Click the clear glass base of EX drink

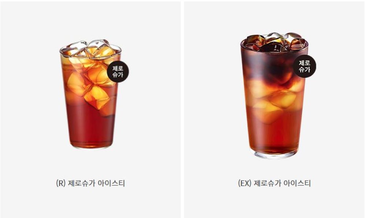point(274,155)
